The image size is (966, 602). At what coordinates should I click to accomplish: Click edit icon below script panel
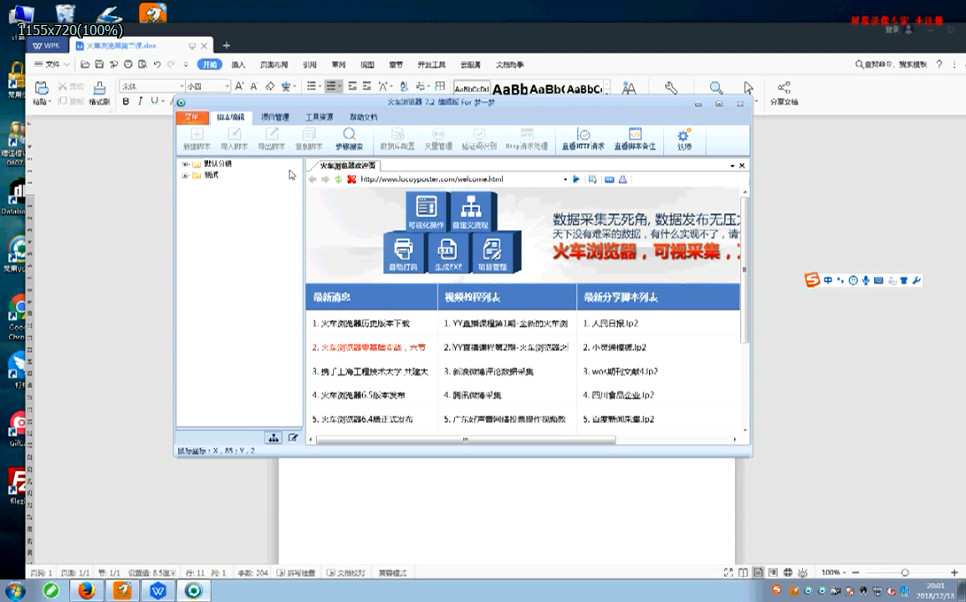click(x=294, y=437)
